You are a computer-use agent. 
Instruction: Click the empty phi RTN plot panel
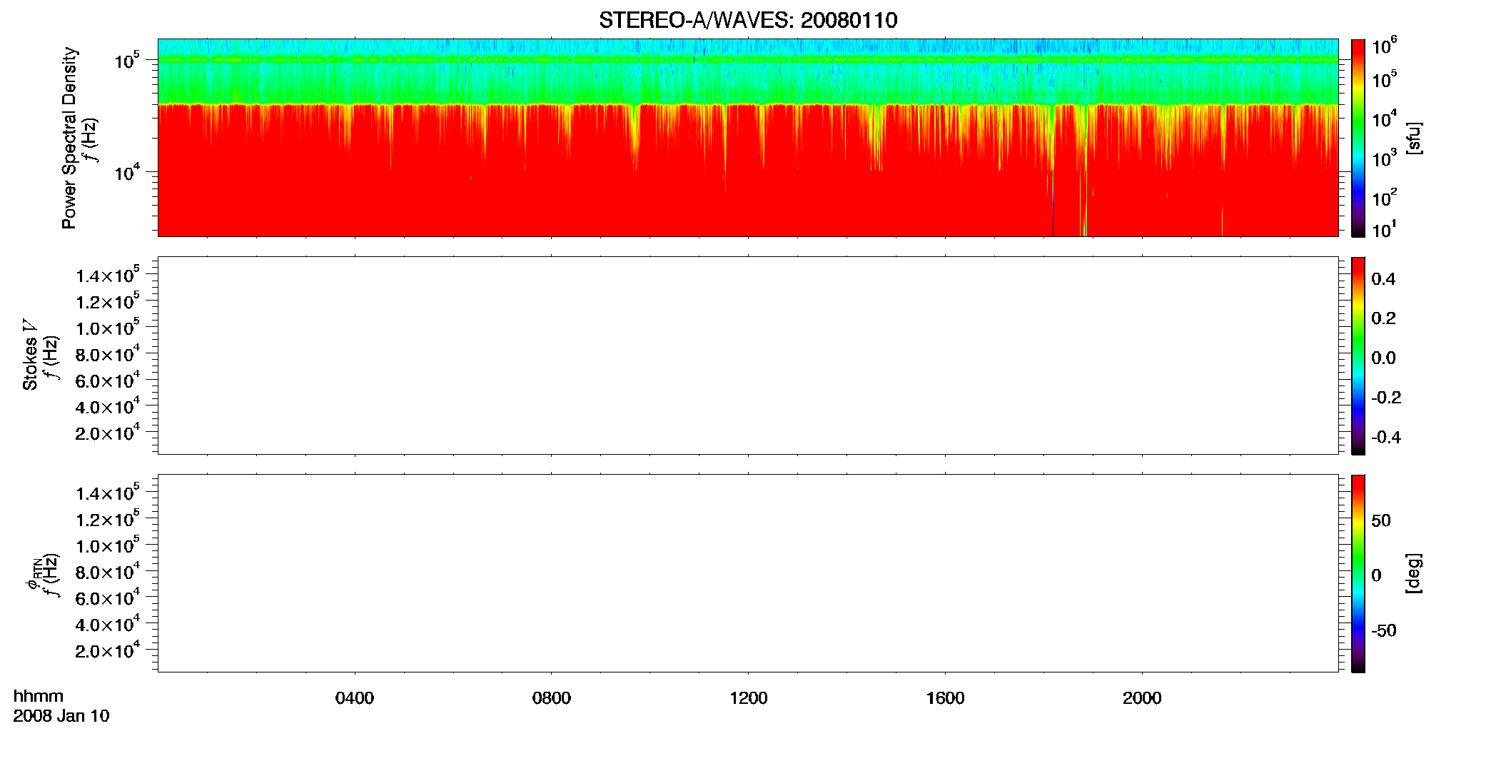(748, 573)
